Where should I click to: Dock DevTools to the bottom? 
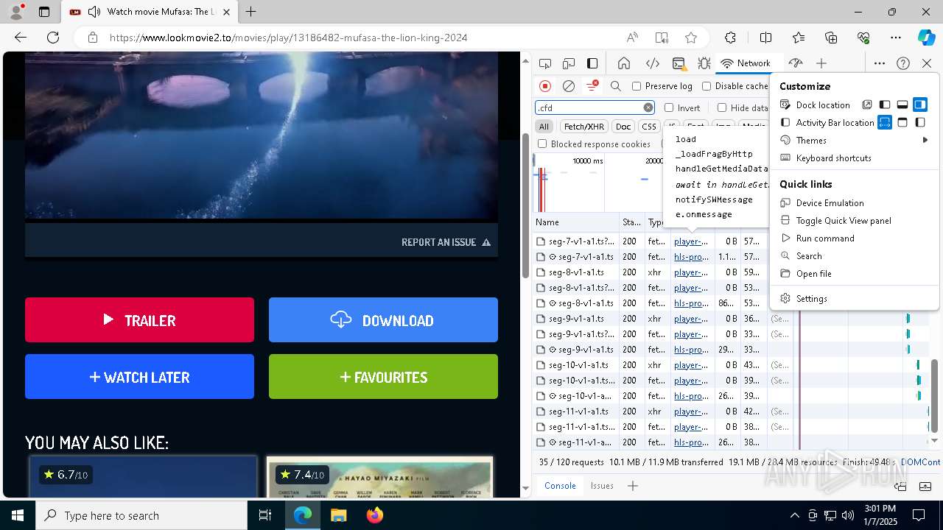tap(902, 105)
